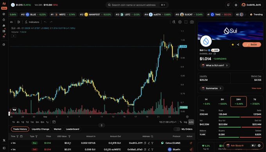Click the Boost button
Viewport: 266px width, 152px height.
click(x=252, y=45)
